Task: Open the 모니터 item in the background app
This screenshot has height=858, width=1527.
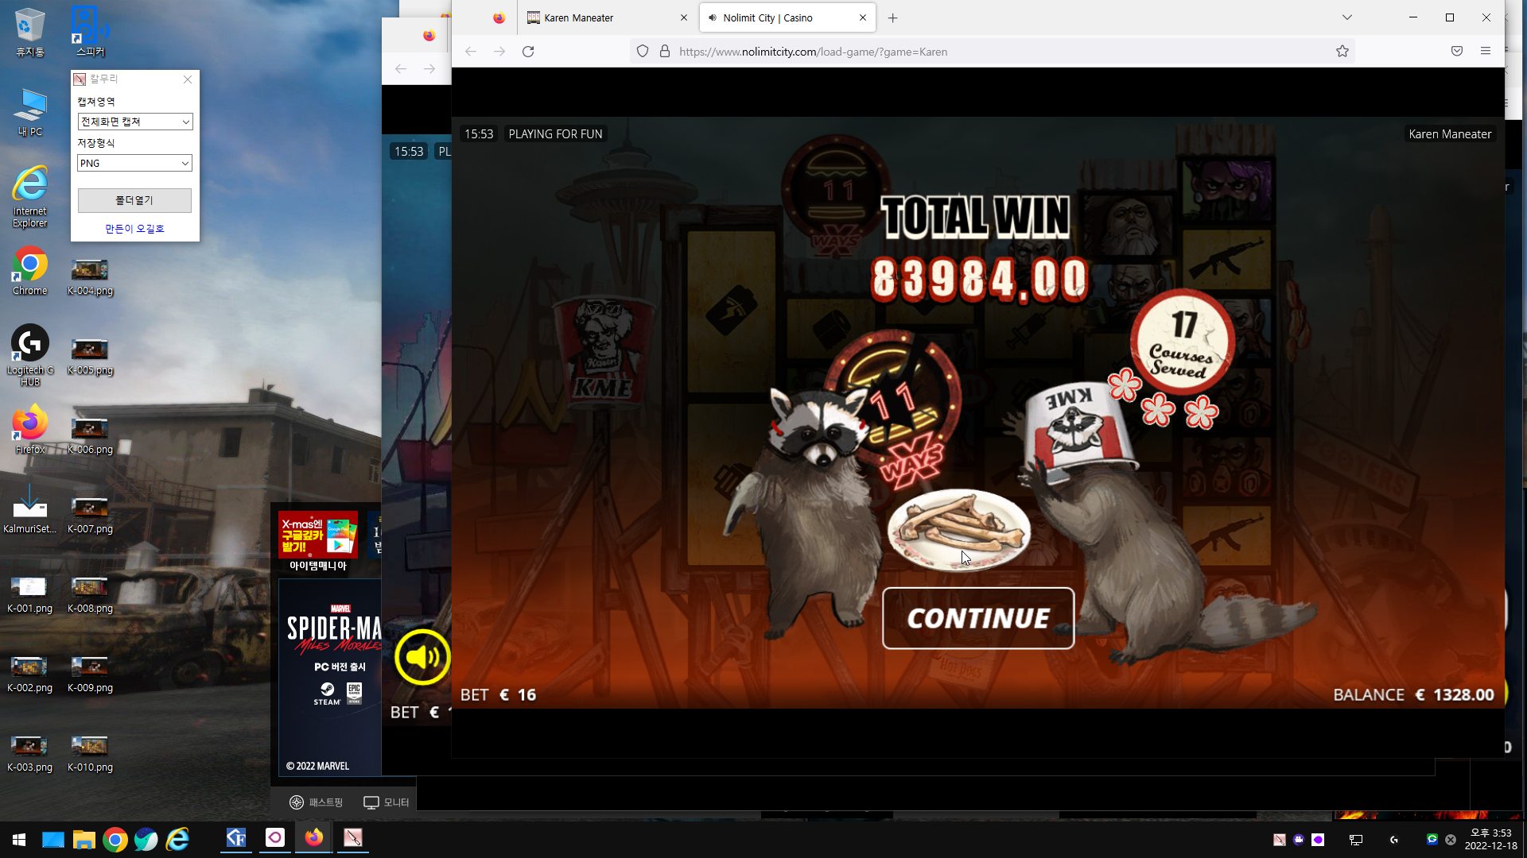Action: (387, 802)
